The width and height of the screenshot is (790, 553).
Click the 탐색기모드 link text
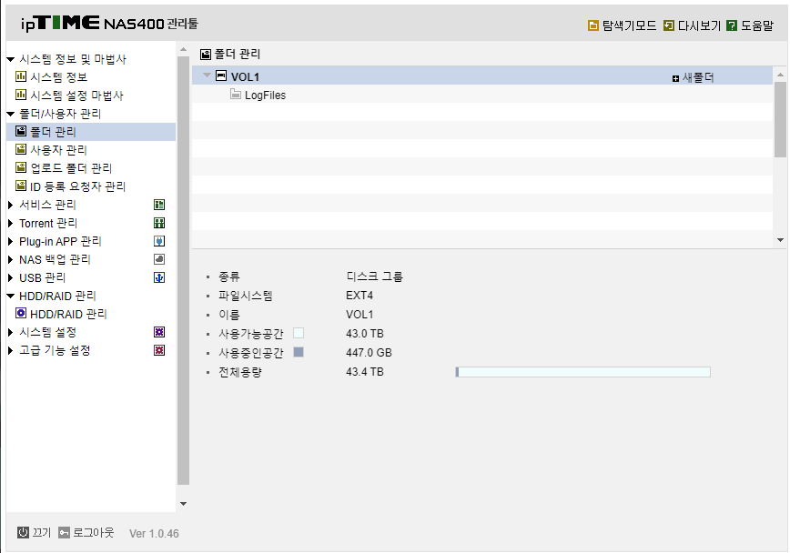coord(629,25)
